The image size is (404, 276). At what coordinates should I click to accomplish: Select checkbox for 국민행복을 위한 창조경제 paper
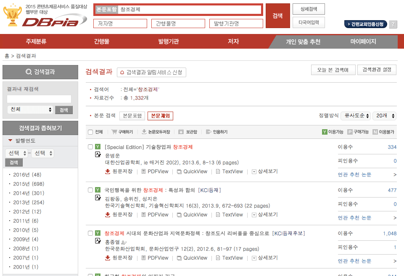pyautogui.click(x=90, y=190)
